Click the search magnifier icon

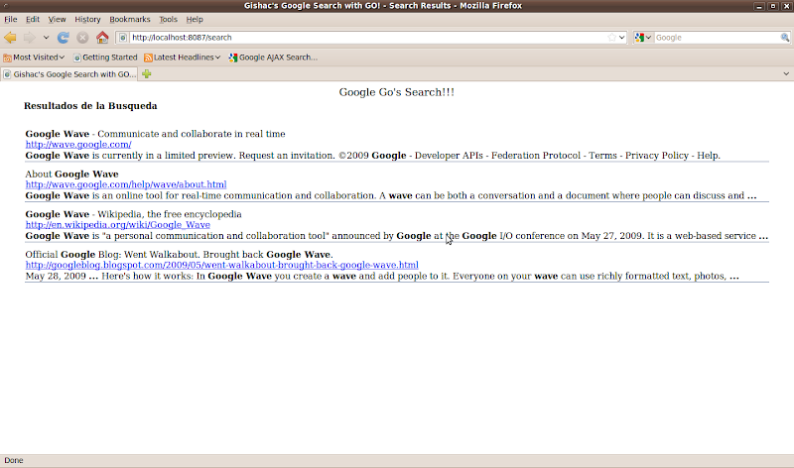pos(785,38)
